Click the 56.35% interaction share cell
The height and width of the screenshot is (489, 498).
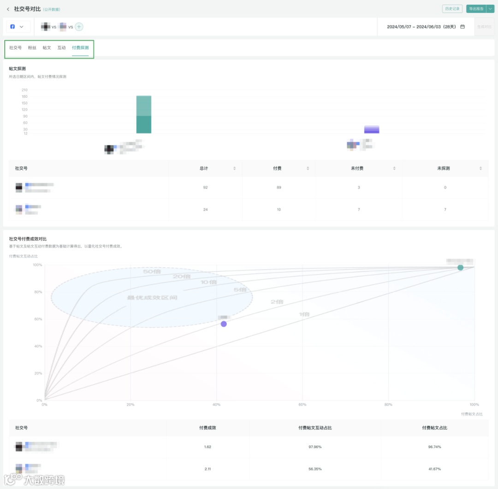(x=315, y=469)
